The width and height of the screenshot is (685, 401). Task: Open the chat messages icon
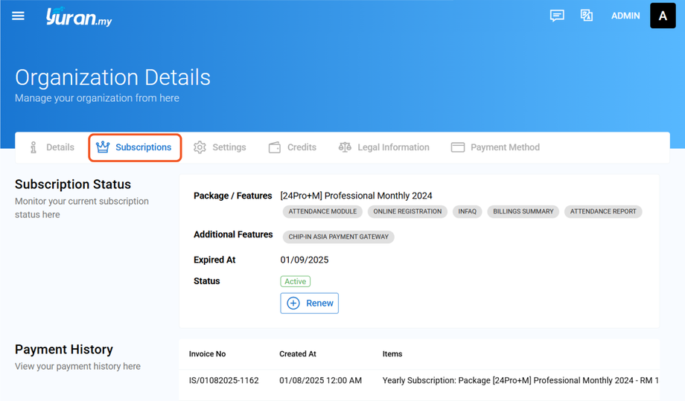click(557, 16)
